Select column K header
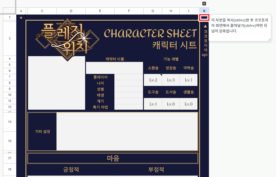The height and width of the screenshot is (177, 276). pyautogui.click(x=204, y=11)
